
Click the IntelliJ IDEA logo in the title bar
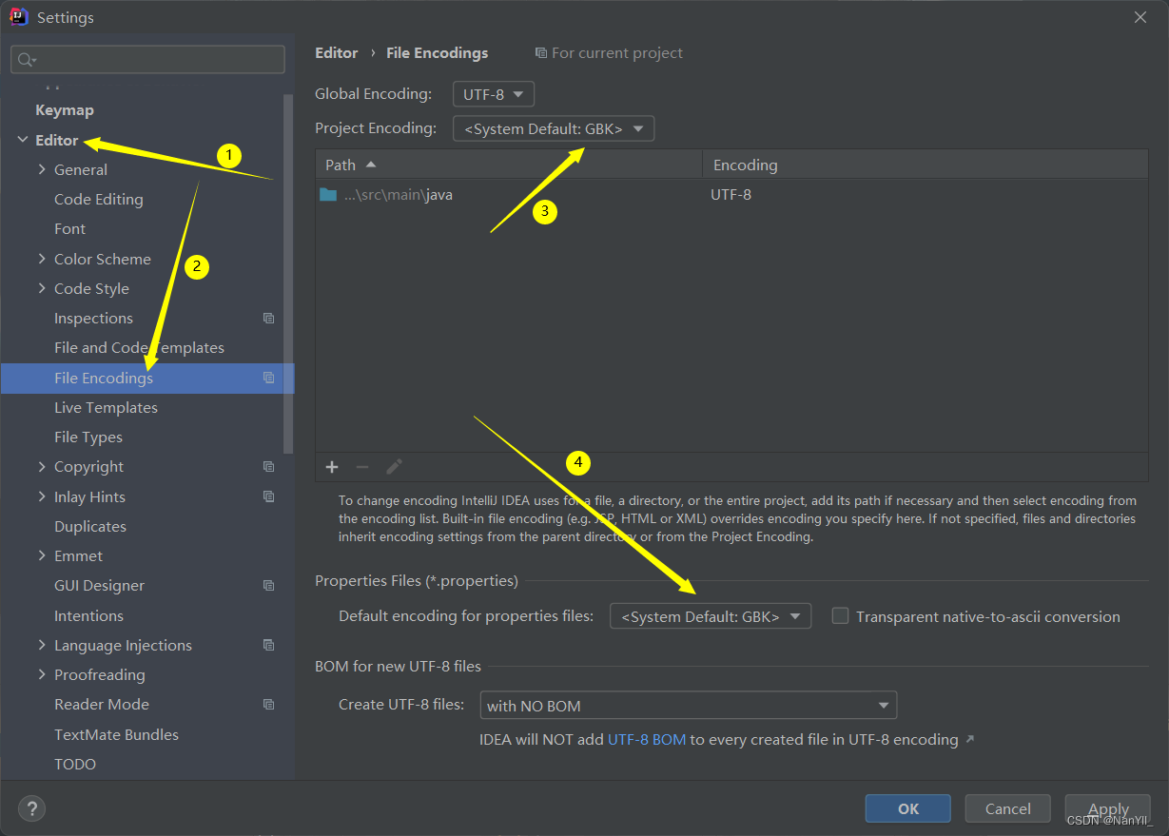click(19, 16)
